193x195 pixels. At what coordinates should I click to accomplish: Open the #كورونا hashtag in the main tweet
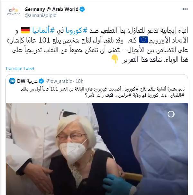click(x=76, y=31)
